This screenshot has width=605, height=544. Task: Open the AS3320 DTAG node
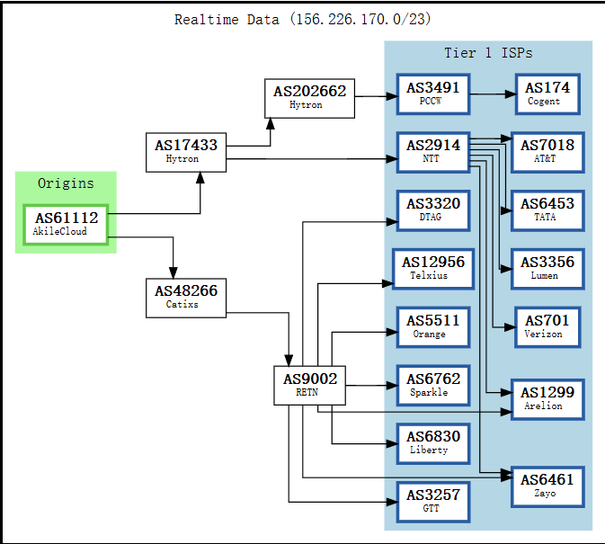click(432, 210)
